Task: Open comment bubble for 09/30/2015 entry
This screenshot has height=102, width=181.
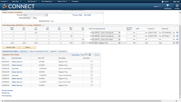Action: click(x=92, y=61)
